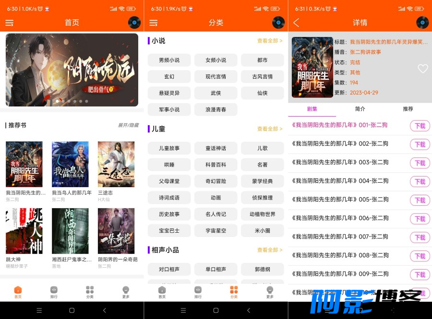This screenshot has width=432, height=319.
Task: Select 科普百科 category
Action: point(216,165)
